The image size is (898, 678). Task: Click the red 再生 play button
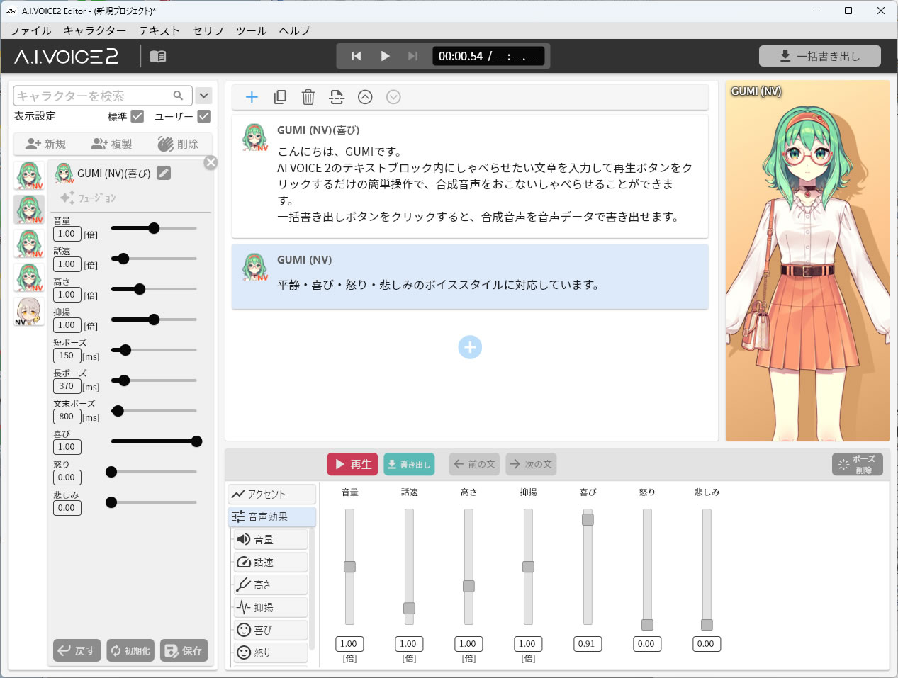coord(352,464)
